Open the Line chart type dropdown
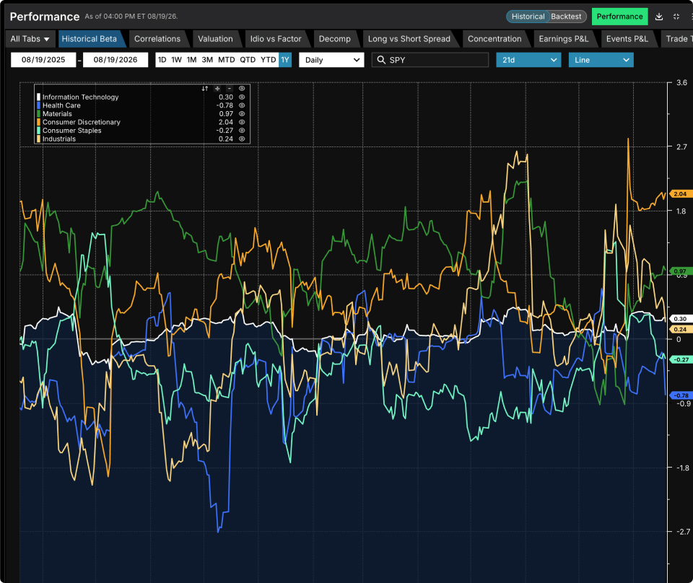 coord(601,60)
